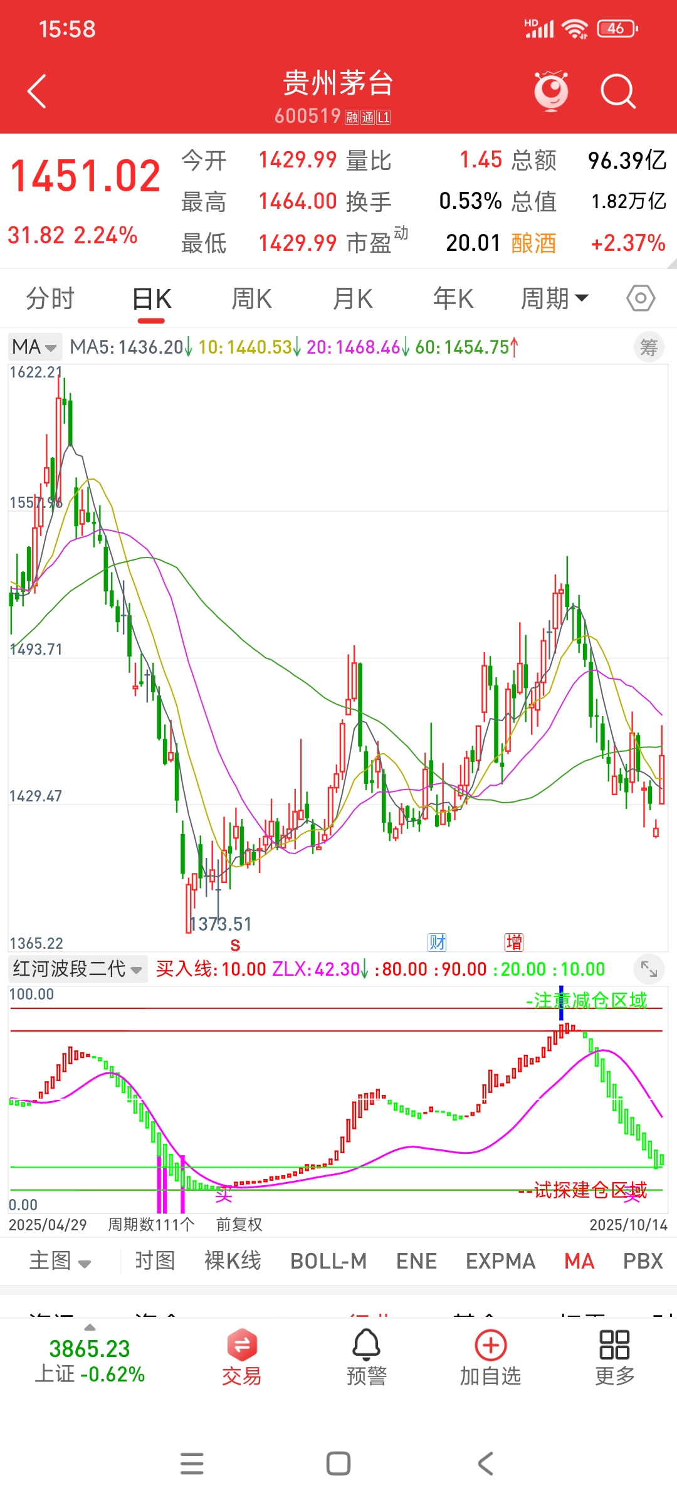Tap the 最高 value 1464.00
This screenshot has height=1505, width=677.
(298, 201)
